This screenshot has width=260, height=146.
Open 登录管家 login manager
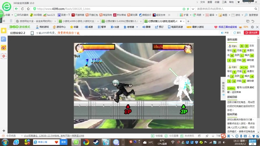(x=251, y=15)
